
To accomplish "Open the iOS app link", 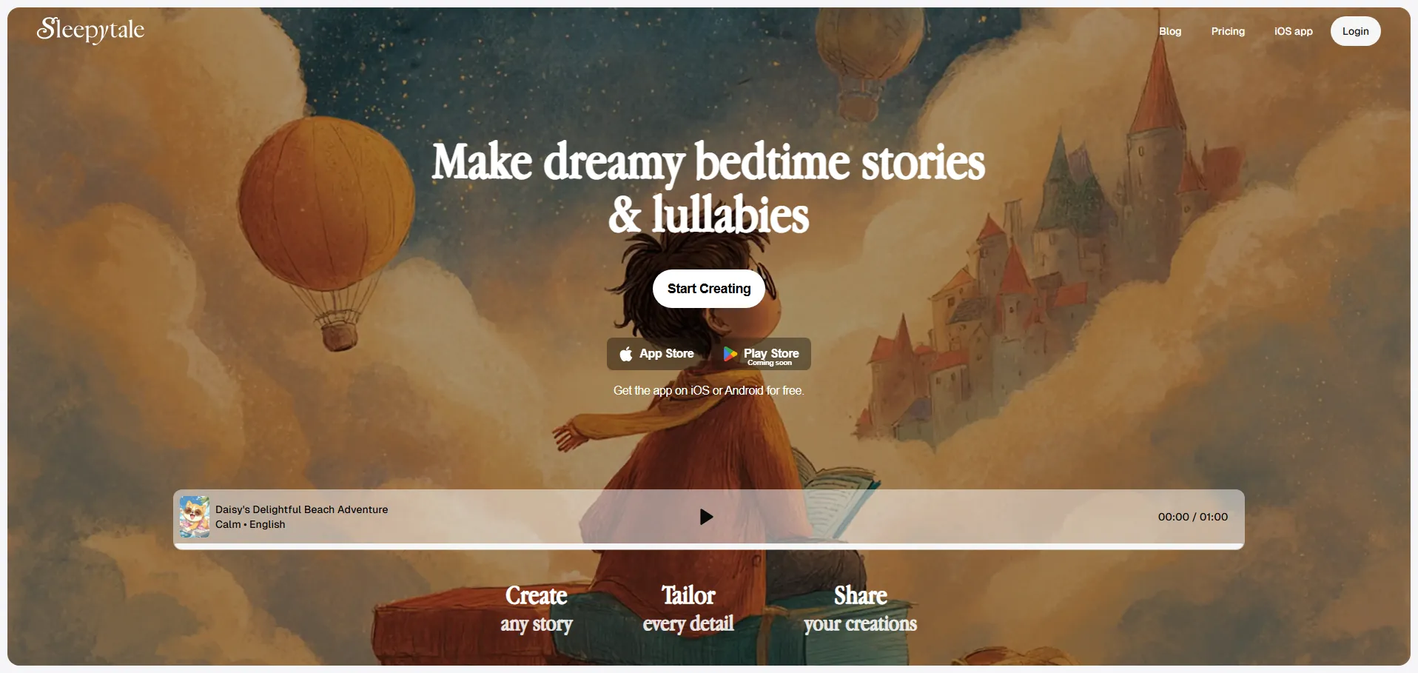I will click(1293, 31).
